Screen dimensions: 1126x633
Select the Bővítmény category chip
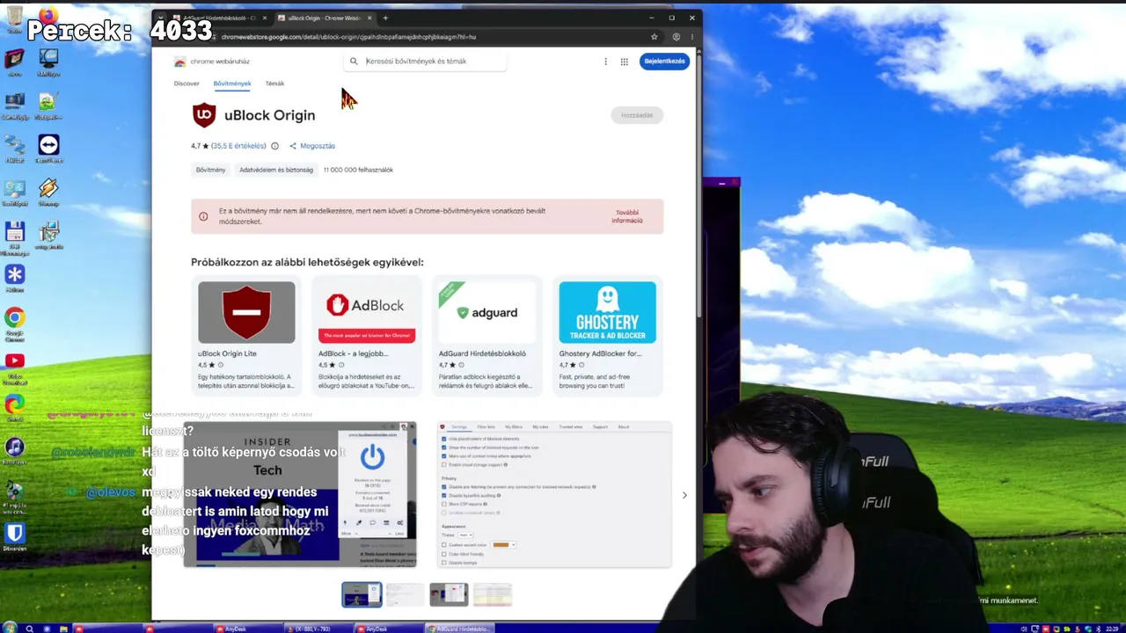click(211, 170)
